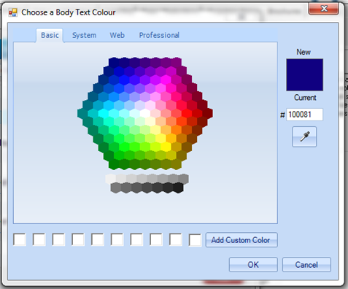Pick the dark maroon hexagon at right corner
This screenshot has height=289, width=348.
coord(207,114)
